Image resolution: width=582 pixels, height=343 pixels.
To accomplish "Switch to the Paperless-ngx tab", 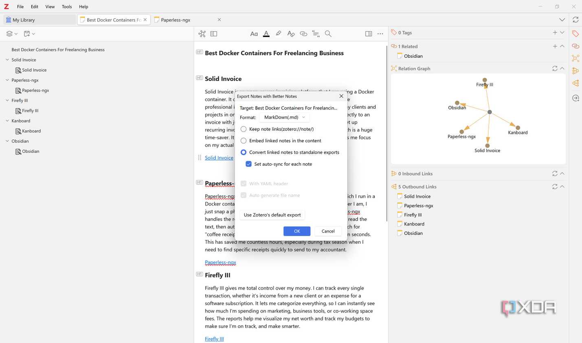I will pos(188,20).
